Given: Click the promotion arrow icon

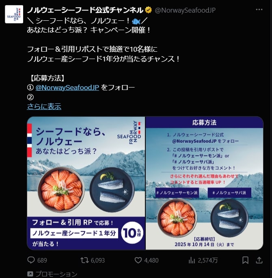Looking at the screenshot, I should [30, 274].
